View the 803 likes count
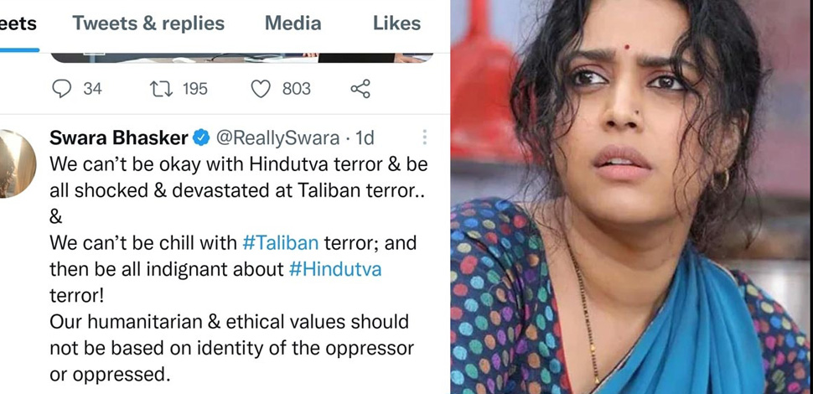Viewport: 813px width, 394px height. point(296,89)
